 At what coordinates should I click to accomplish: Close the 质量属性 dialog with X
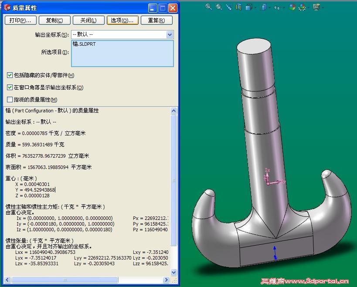tap(173, 8)
